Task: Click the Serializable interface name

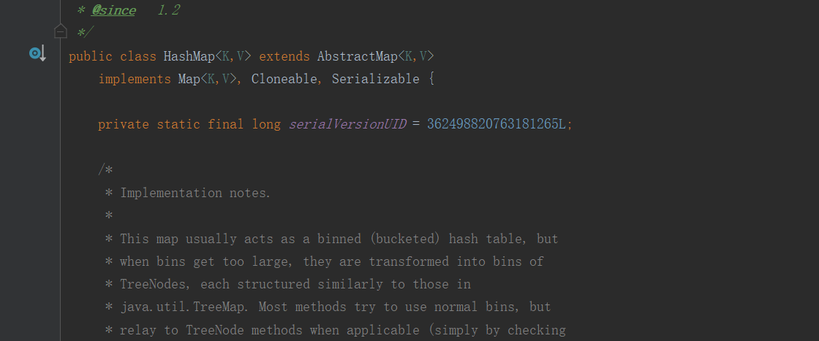Action: tap(375, 79)
